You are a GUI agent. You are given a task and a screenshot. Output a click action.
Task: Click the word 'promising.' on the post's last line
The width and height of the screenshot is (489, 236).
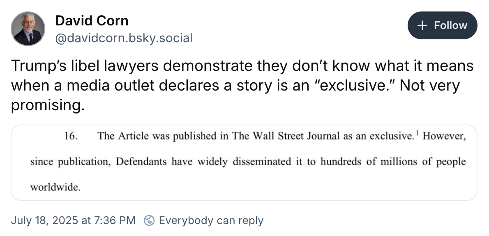(48, 106)
